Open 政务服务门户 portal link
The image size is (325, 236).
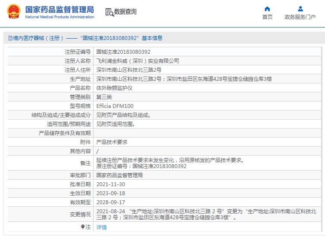point(300,17)
